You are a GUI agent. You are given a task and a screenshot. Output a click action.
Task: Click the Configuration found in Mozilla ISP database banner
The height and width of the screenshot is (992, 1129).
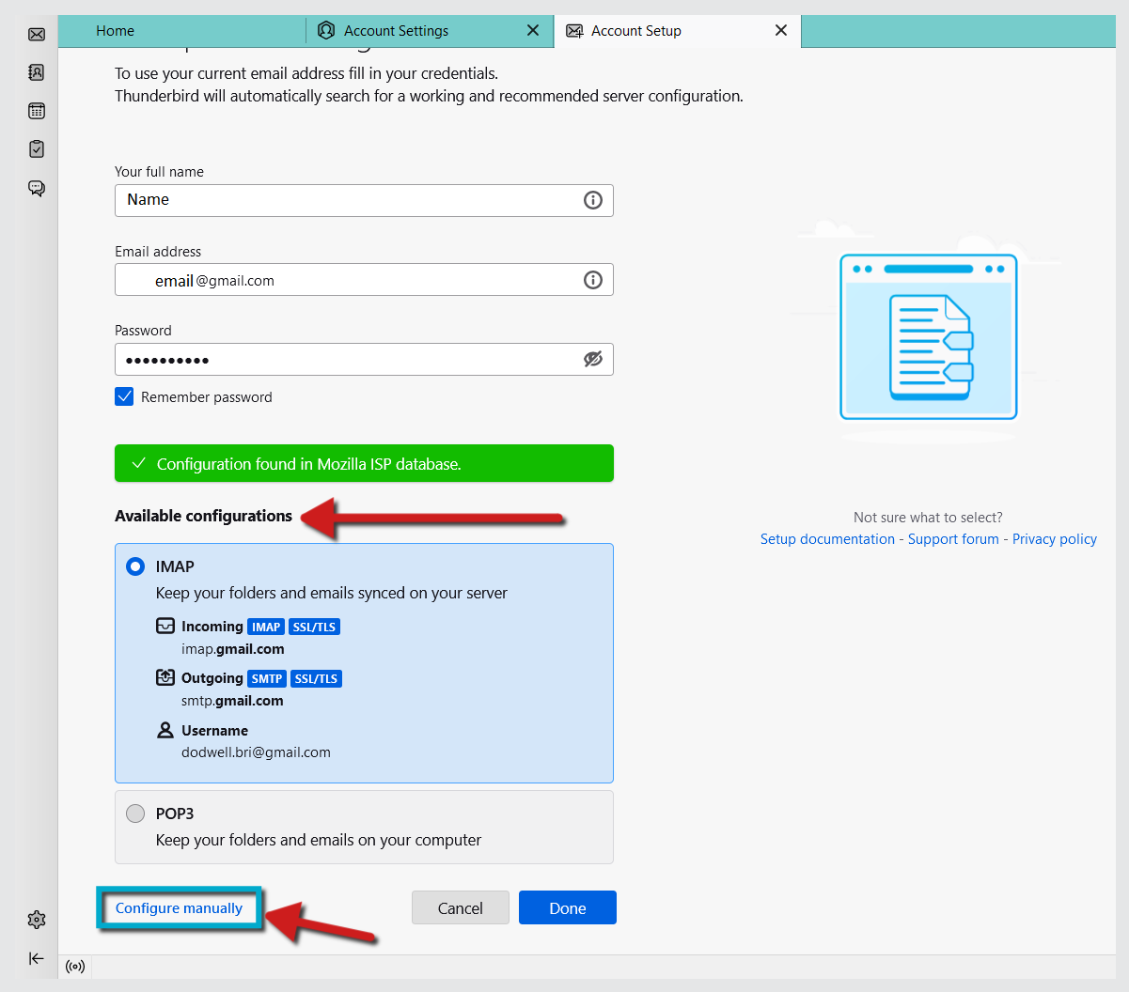[364, 463]
